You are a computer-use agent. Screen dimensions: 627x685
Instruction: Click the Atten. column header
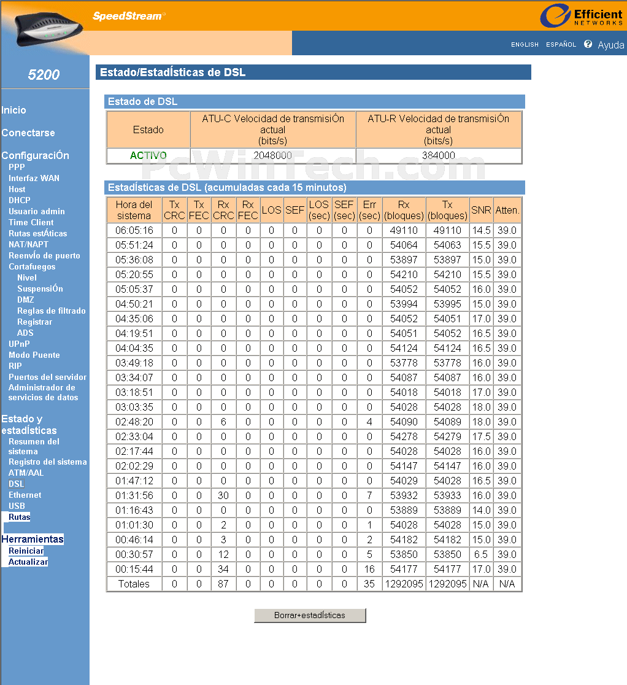click(507, 210)
